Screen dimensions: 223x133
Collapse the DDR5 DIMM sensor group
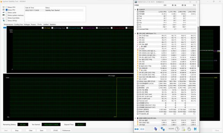[135, 118]
